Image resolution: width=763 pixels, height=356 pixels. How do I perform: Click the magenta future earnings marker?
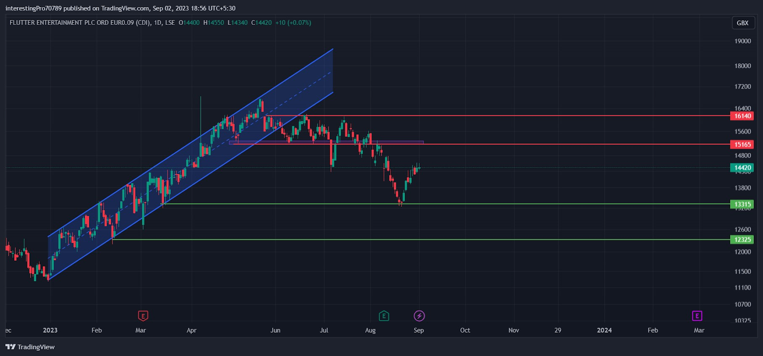click(x=697, y=315)
